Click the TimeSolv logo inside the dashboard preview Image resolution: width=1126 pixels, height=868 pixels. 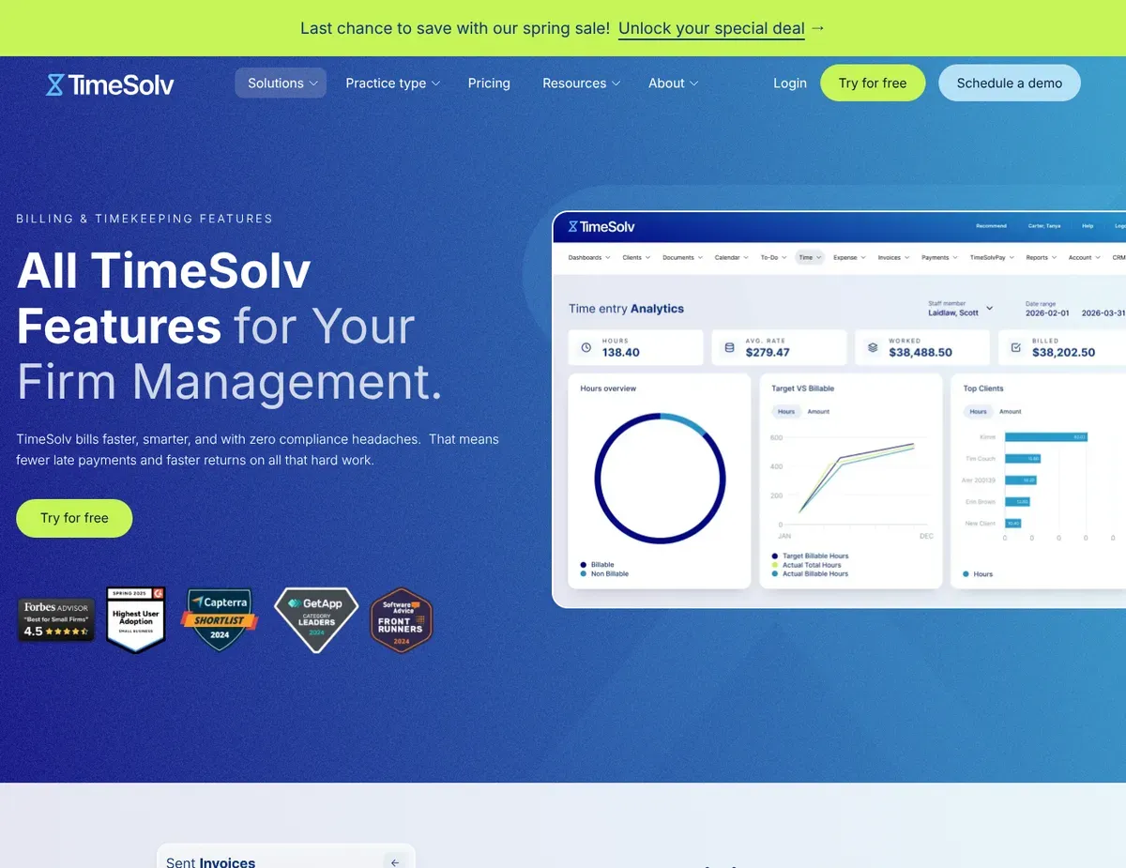point(601,226)
